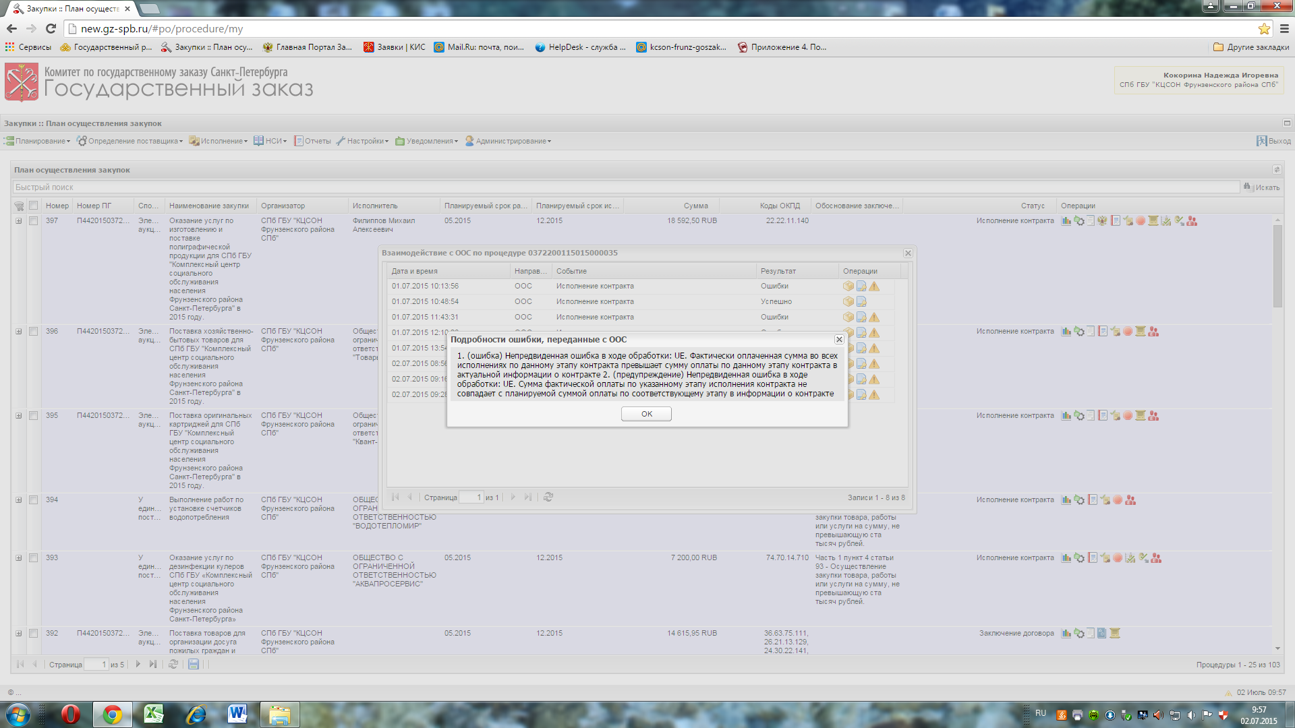
Task: Click the document icon for the 11:43:31 entry
Action: click(x=861, y=317)
